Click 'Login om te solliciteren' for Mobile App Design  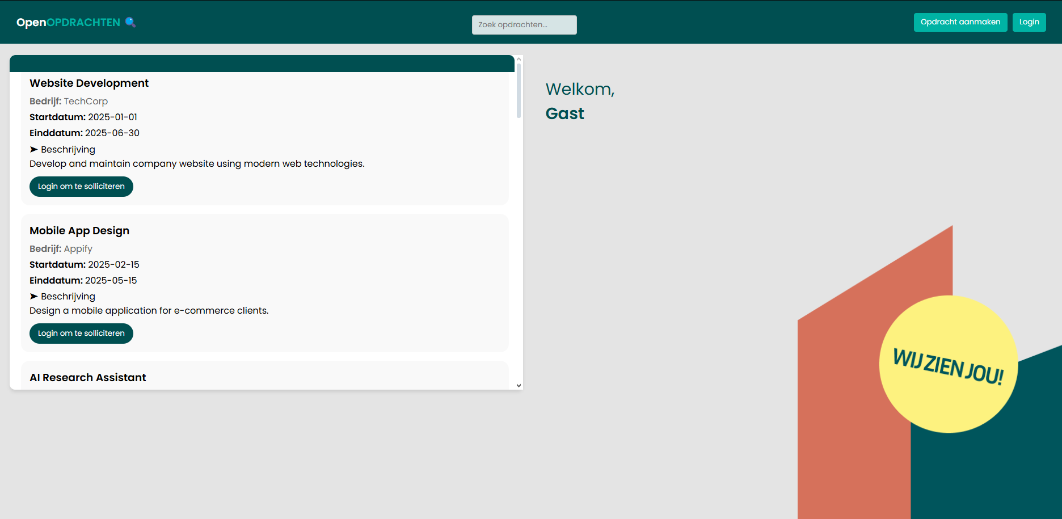[x=81, y=334]
